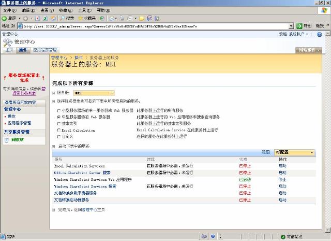Image resolution: width=331 pixels, height=241 pixels.
Task: Select the Custom (自定义) radio button
Action: pos(58,137)
